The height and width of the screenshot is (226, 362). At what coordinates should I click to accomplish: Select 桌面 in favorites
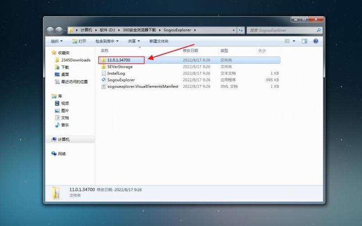tap(62, 74)
